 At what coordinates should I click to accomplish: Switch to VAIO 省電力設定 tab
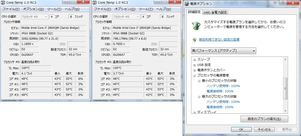pyautogui.click(x=215, y=12)
